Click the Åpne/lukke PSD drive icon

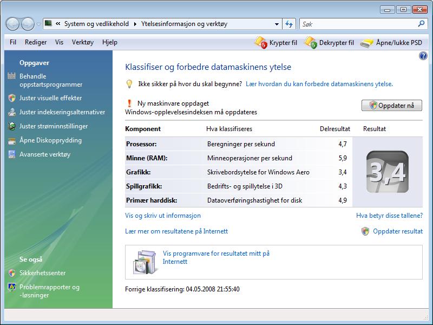click(x=367, y=43)
